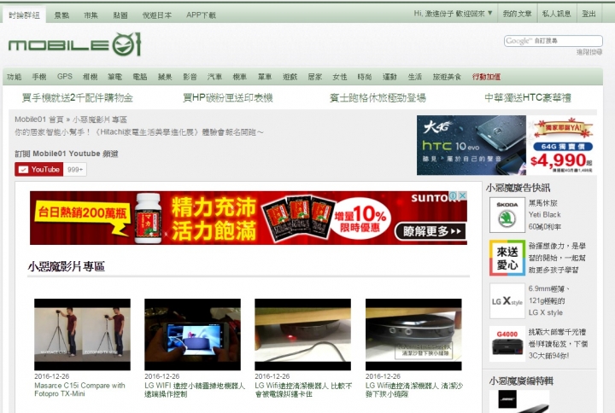
Task: Open the 遊戲 category
Action: pyautogui.click(x=290, y=77)
